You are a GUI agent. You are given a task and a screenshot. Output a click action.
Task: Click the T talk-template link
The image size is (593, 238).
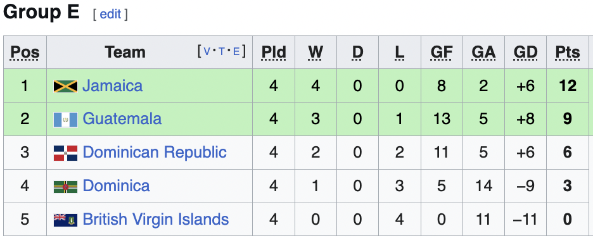[222, 51]
